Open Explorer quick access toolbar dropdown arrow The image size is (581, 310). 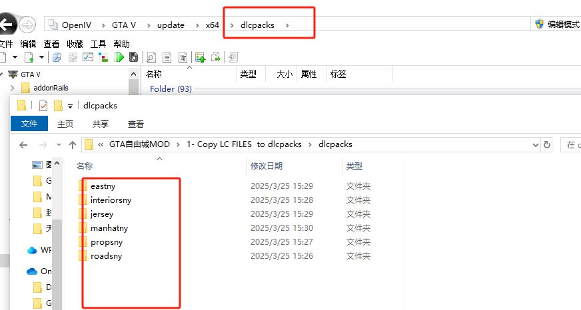(70, 106)
